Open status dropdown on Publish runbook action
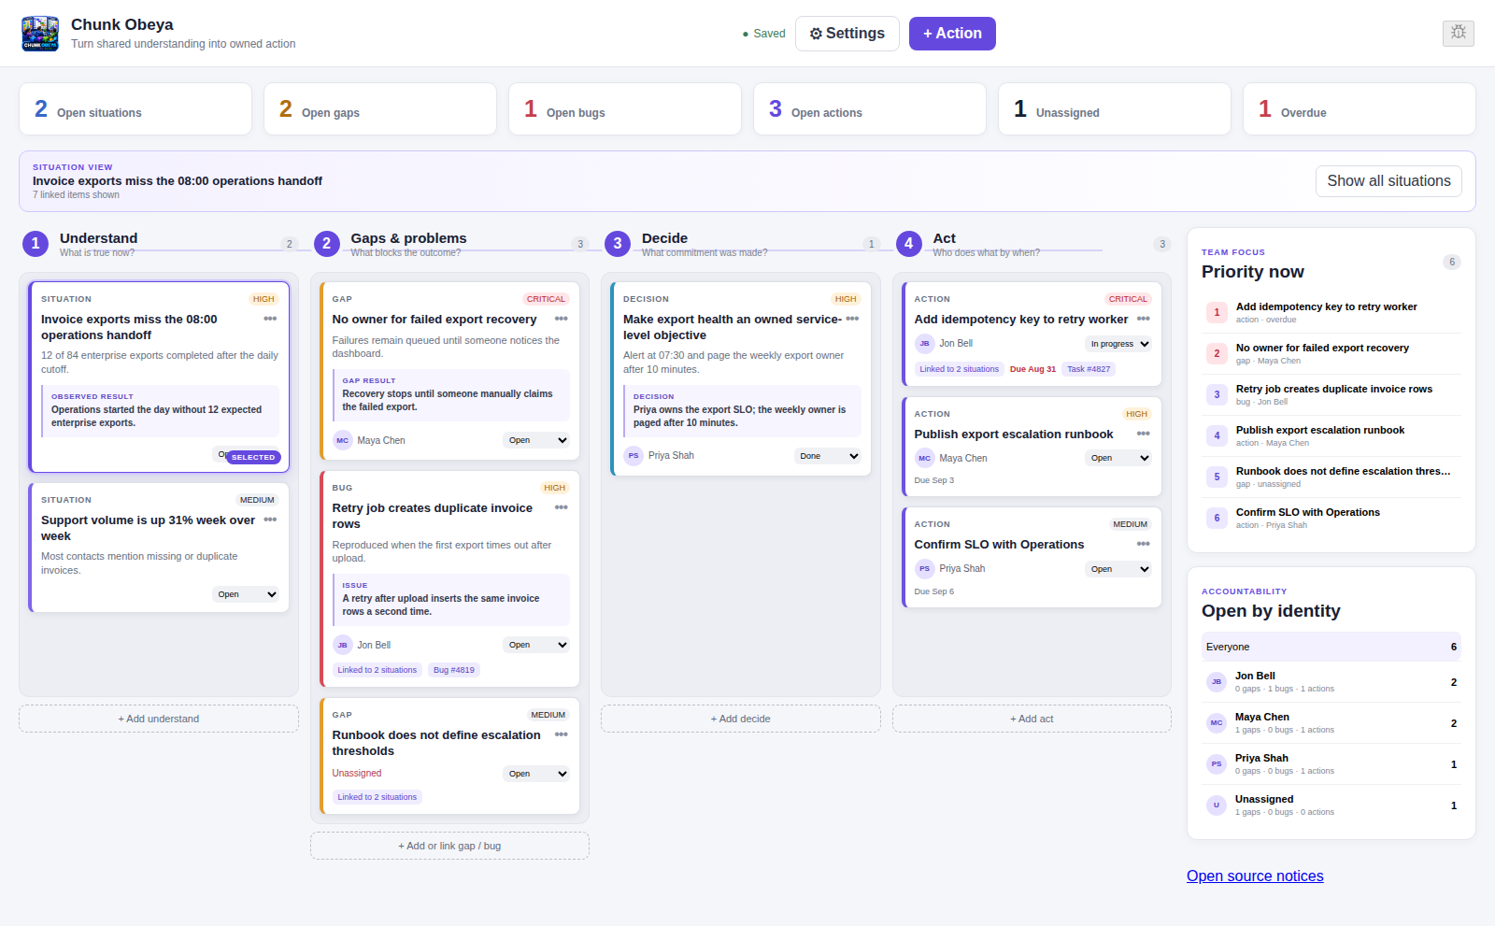This screenshot has width=1495, height=926. tap(1118, 458)
